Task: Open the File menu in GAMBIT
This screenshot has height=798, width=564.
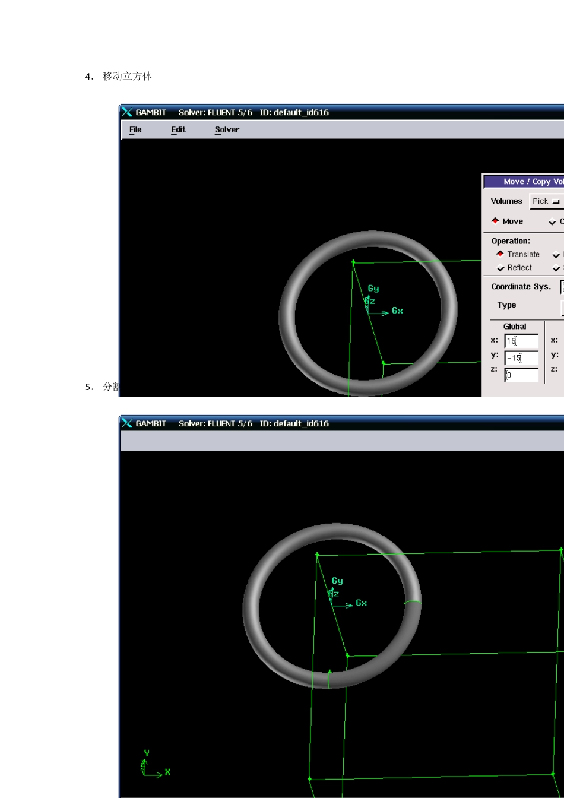Action: [135, 129]
